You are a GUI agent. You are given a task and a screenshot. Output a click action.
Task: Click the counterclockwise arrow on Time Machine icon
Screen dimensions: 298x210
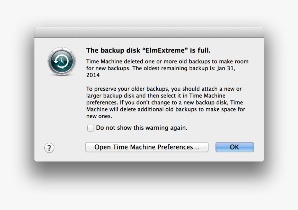click(59, 62)
